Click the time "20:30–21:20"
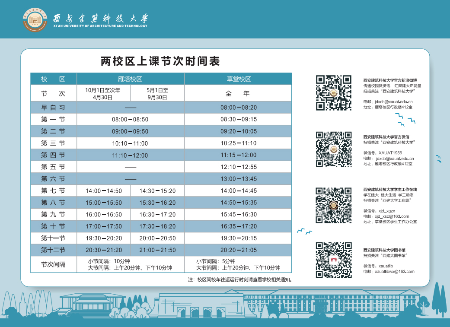This screenshot has width=450, height=327. [104, 251]
